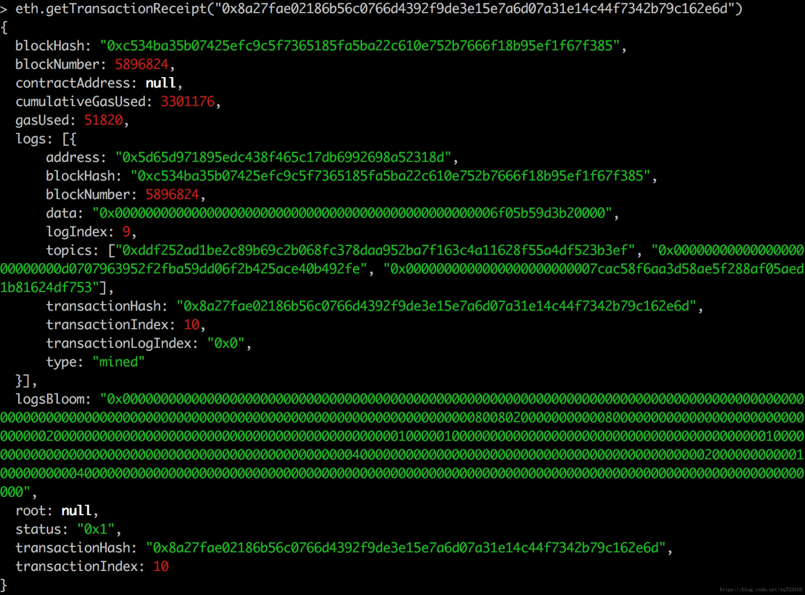
Task: Click the gasUsed value 51820
Action: 103,120
